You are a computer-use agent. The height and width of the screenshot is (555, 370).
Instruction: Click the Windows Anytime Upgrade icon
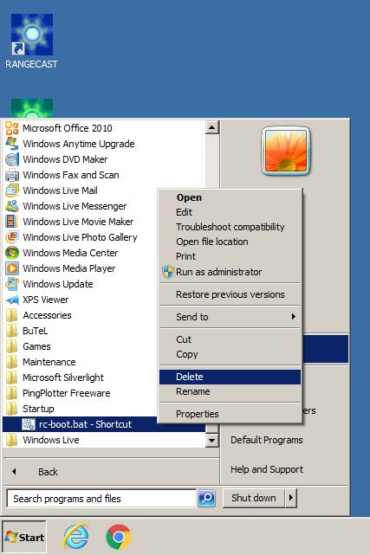[12, 144]
